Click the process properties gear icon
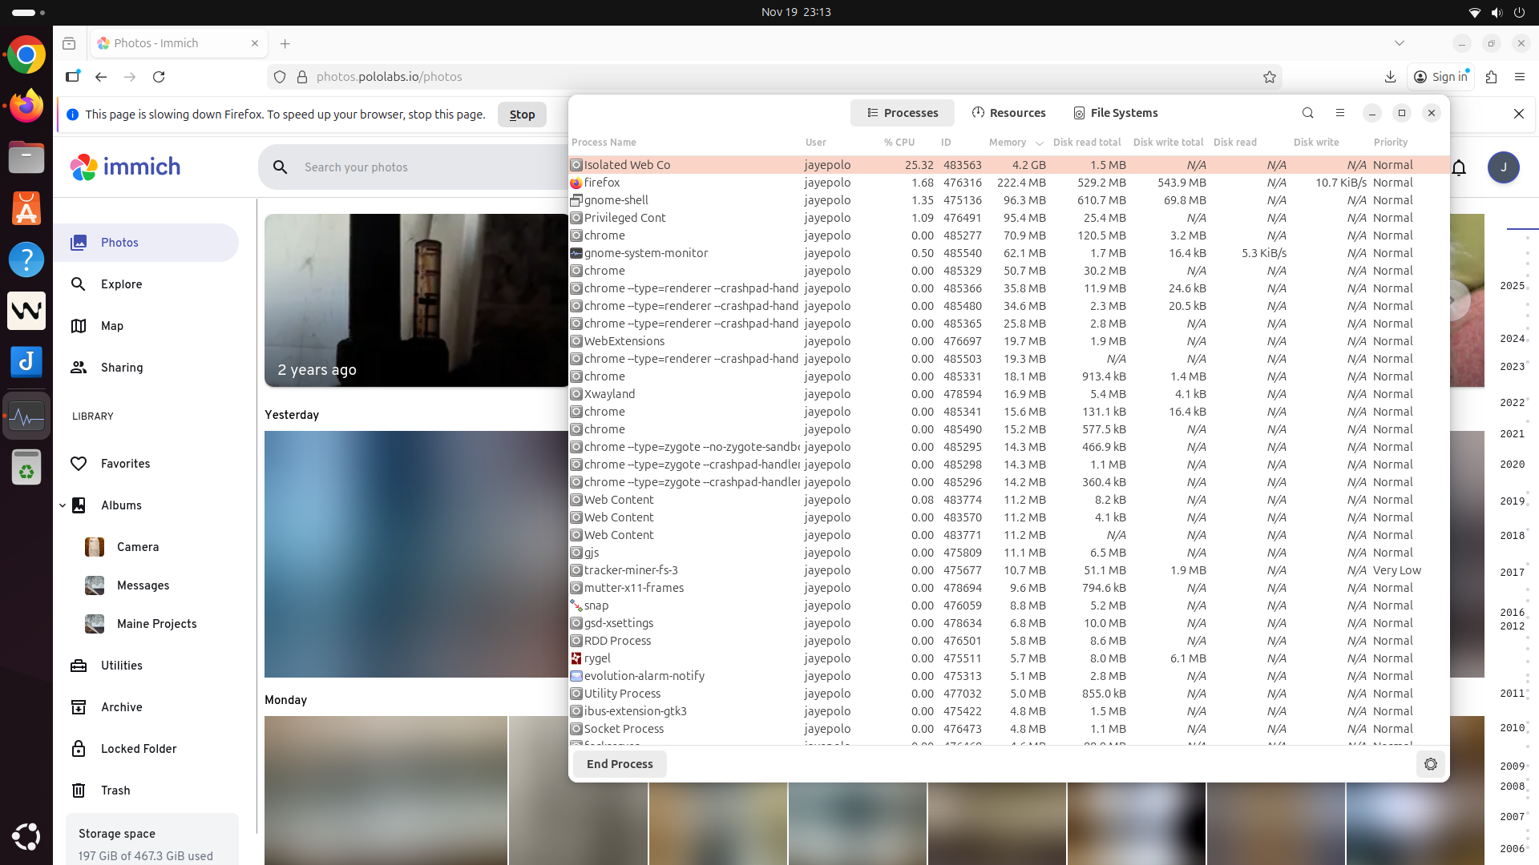The image size is (1539, 865). point(1430,764)
